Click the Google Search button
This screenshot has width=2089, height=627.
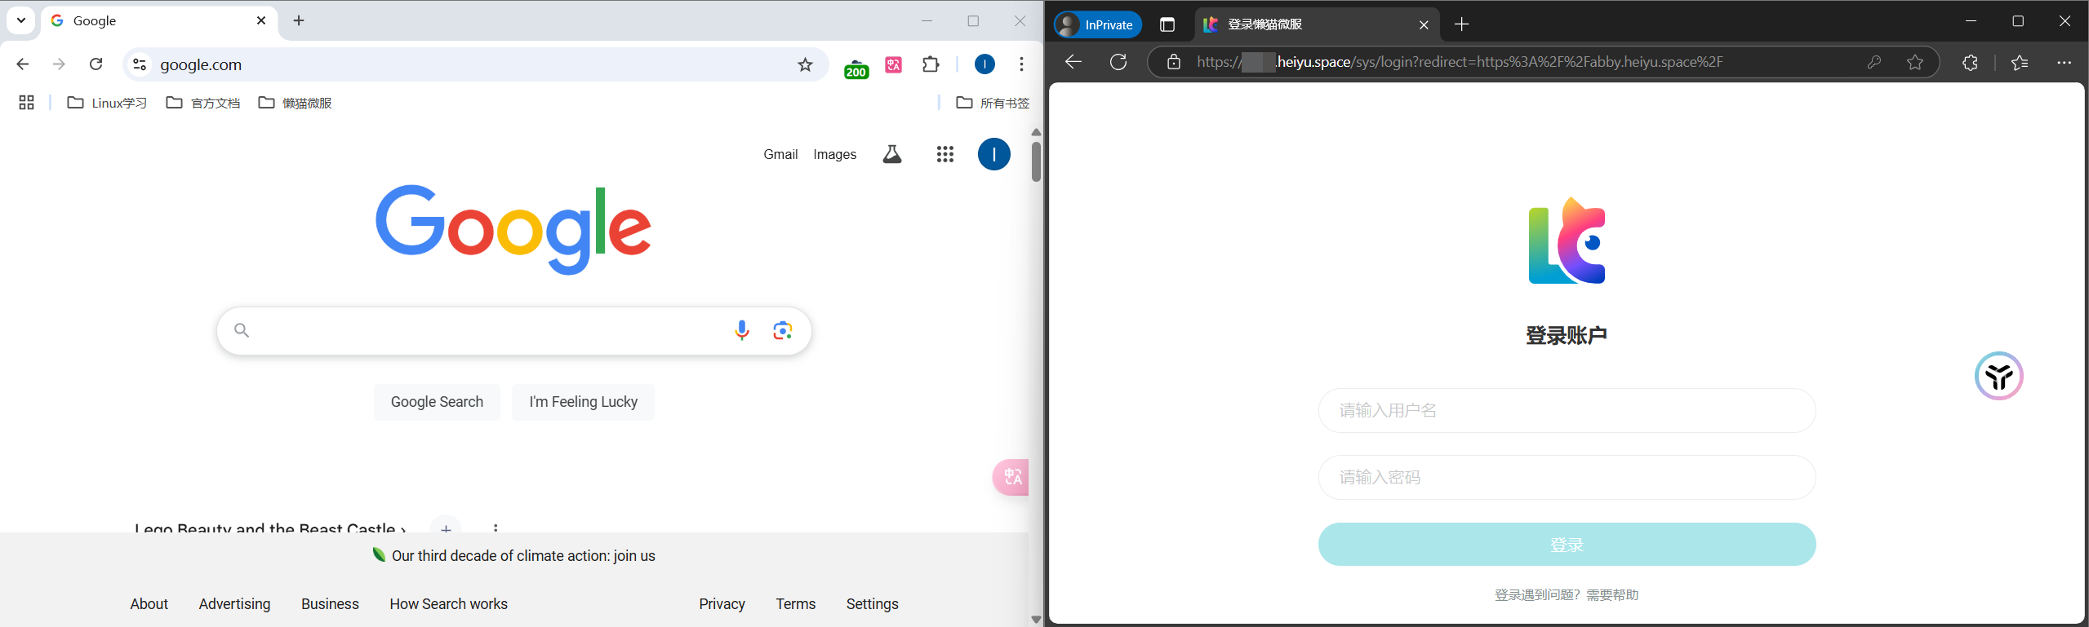(x=437, y=402)
